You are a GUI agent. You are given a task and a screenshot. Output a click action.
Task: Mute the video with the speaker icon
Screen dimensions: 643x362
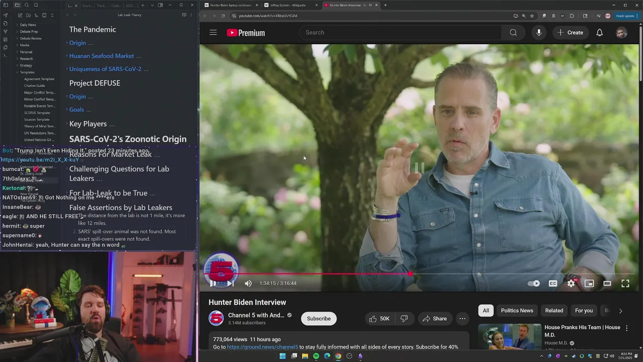[248, 284]
